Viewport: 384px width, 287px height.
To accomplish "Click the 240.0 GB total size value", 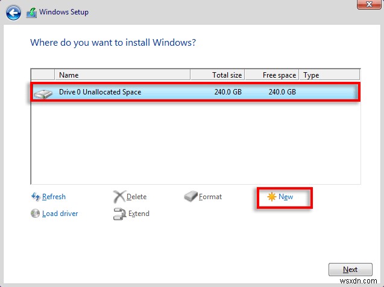I will tap(228, 92).
